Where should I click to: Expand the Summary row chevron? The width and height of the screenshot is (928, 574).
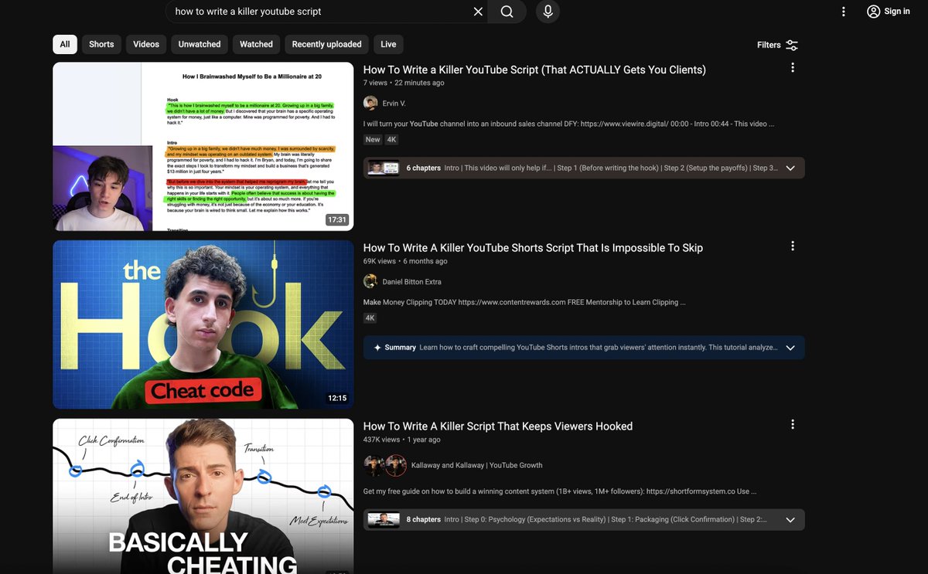pos(790,348)
